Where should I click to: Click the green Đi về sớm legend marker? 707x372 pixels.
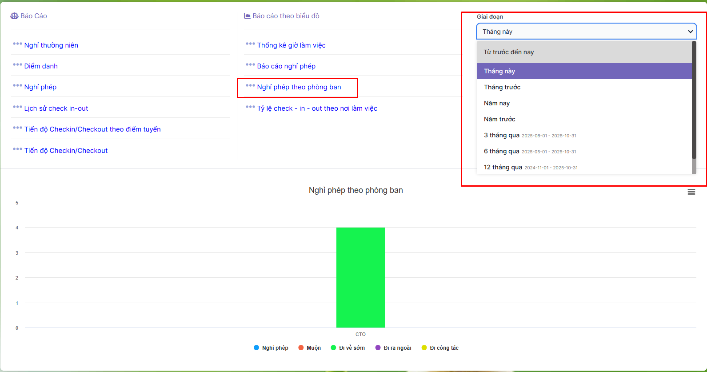[x=333, y=348]
